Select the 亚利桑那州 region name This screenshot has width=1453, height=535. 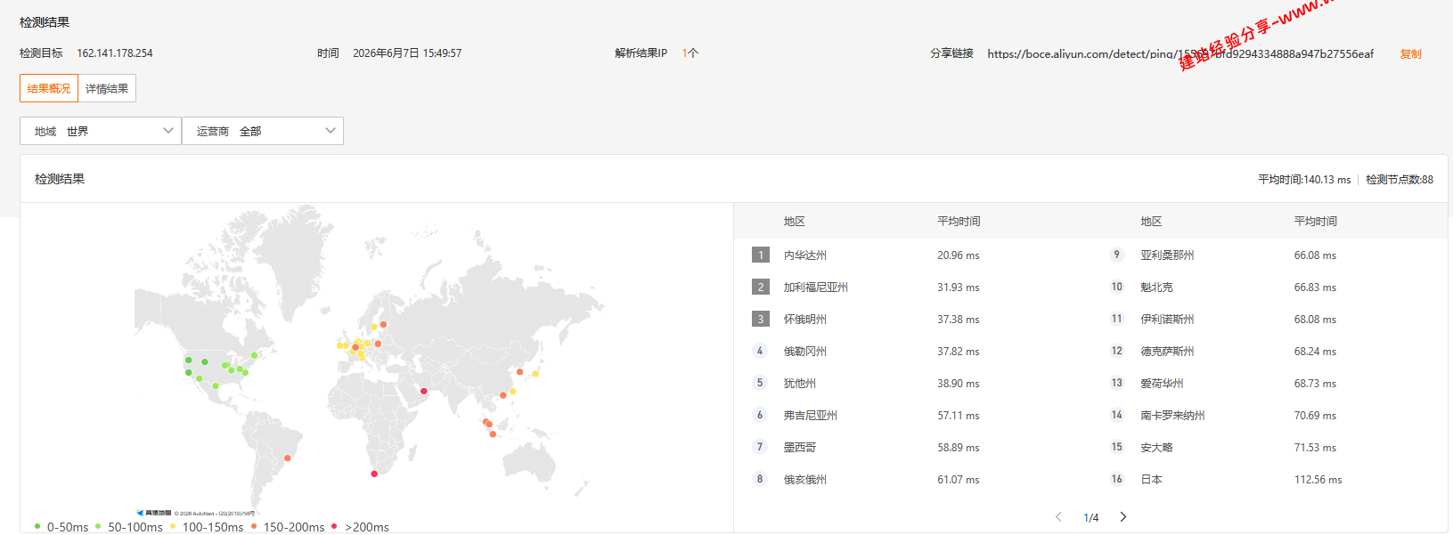click(x=1168, y=255)
